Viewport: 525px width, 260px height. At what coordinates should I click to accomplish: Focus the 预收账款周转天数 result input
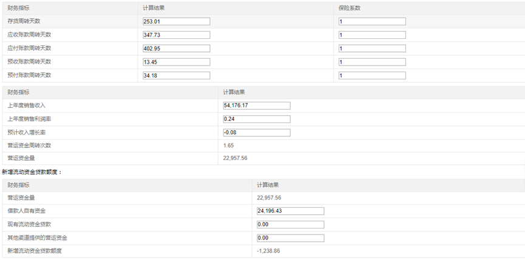click(x=176, y=62)
